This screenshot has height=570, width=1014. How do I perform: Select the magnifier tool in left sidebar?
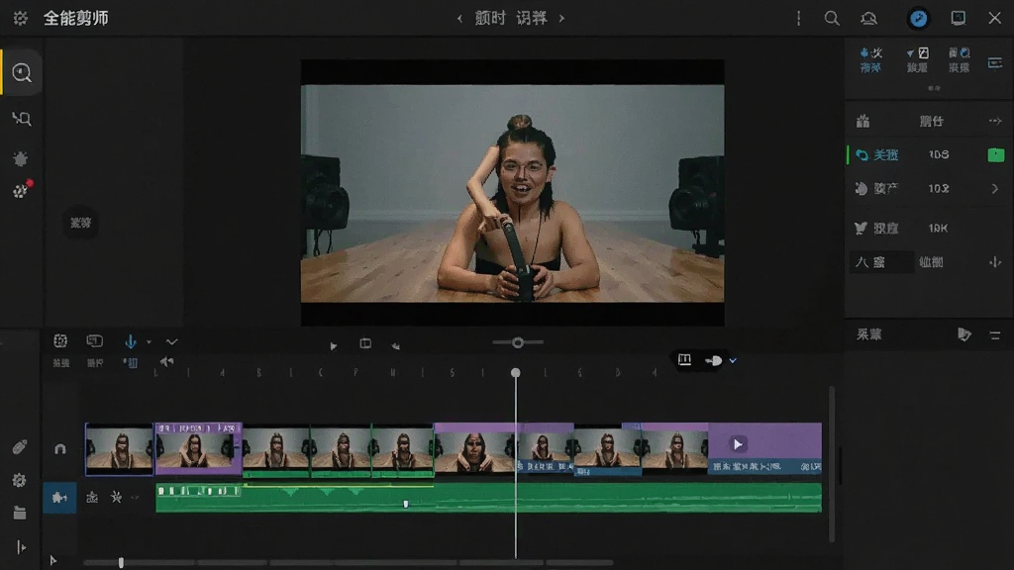[22, 72]
